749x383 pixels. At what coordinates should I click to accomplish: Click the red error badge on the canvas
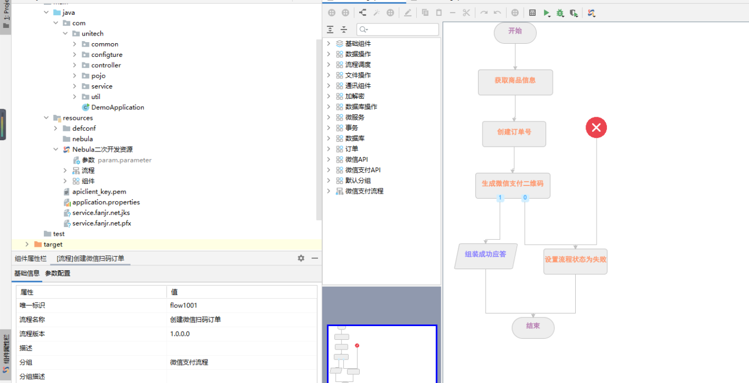tap(596, 127)
